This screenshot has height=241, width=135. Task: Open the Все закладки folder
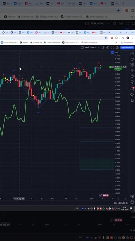[127, 43]
